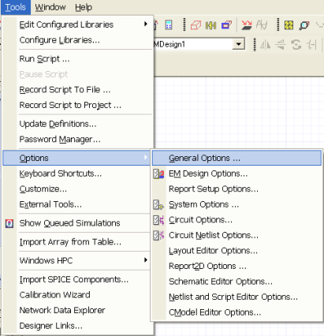This screenshot has width=324, height=336.
Task: Click the flip horizontal mirror toolbar icon
Action: pos(265,45)
